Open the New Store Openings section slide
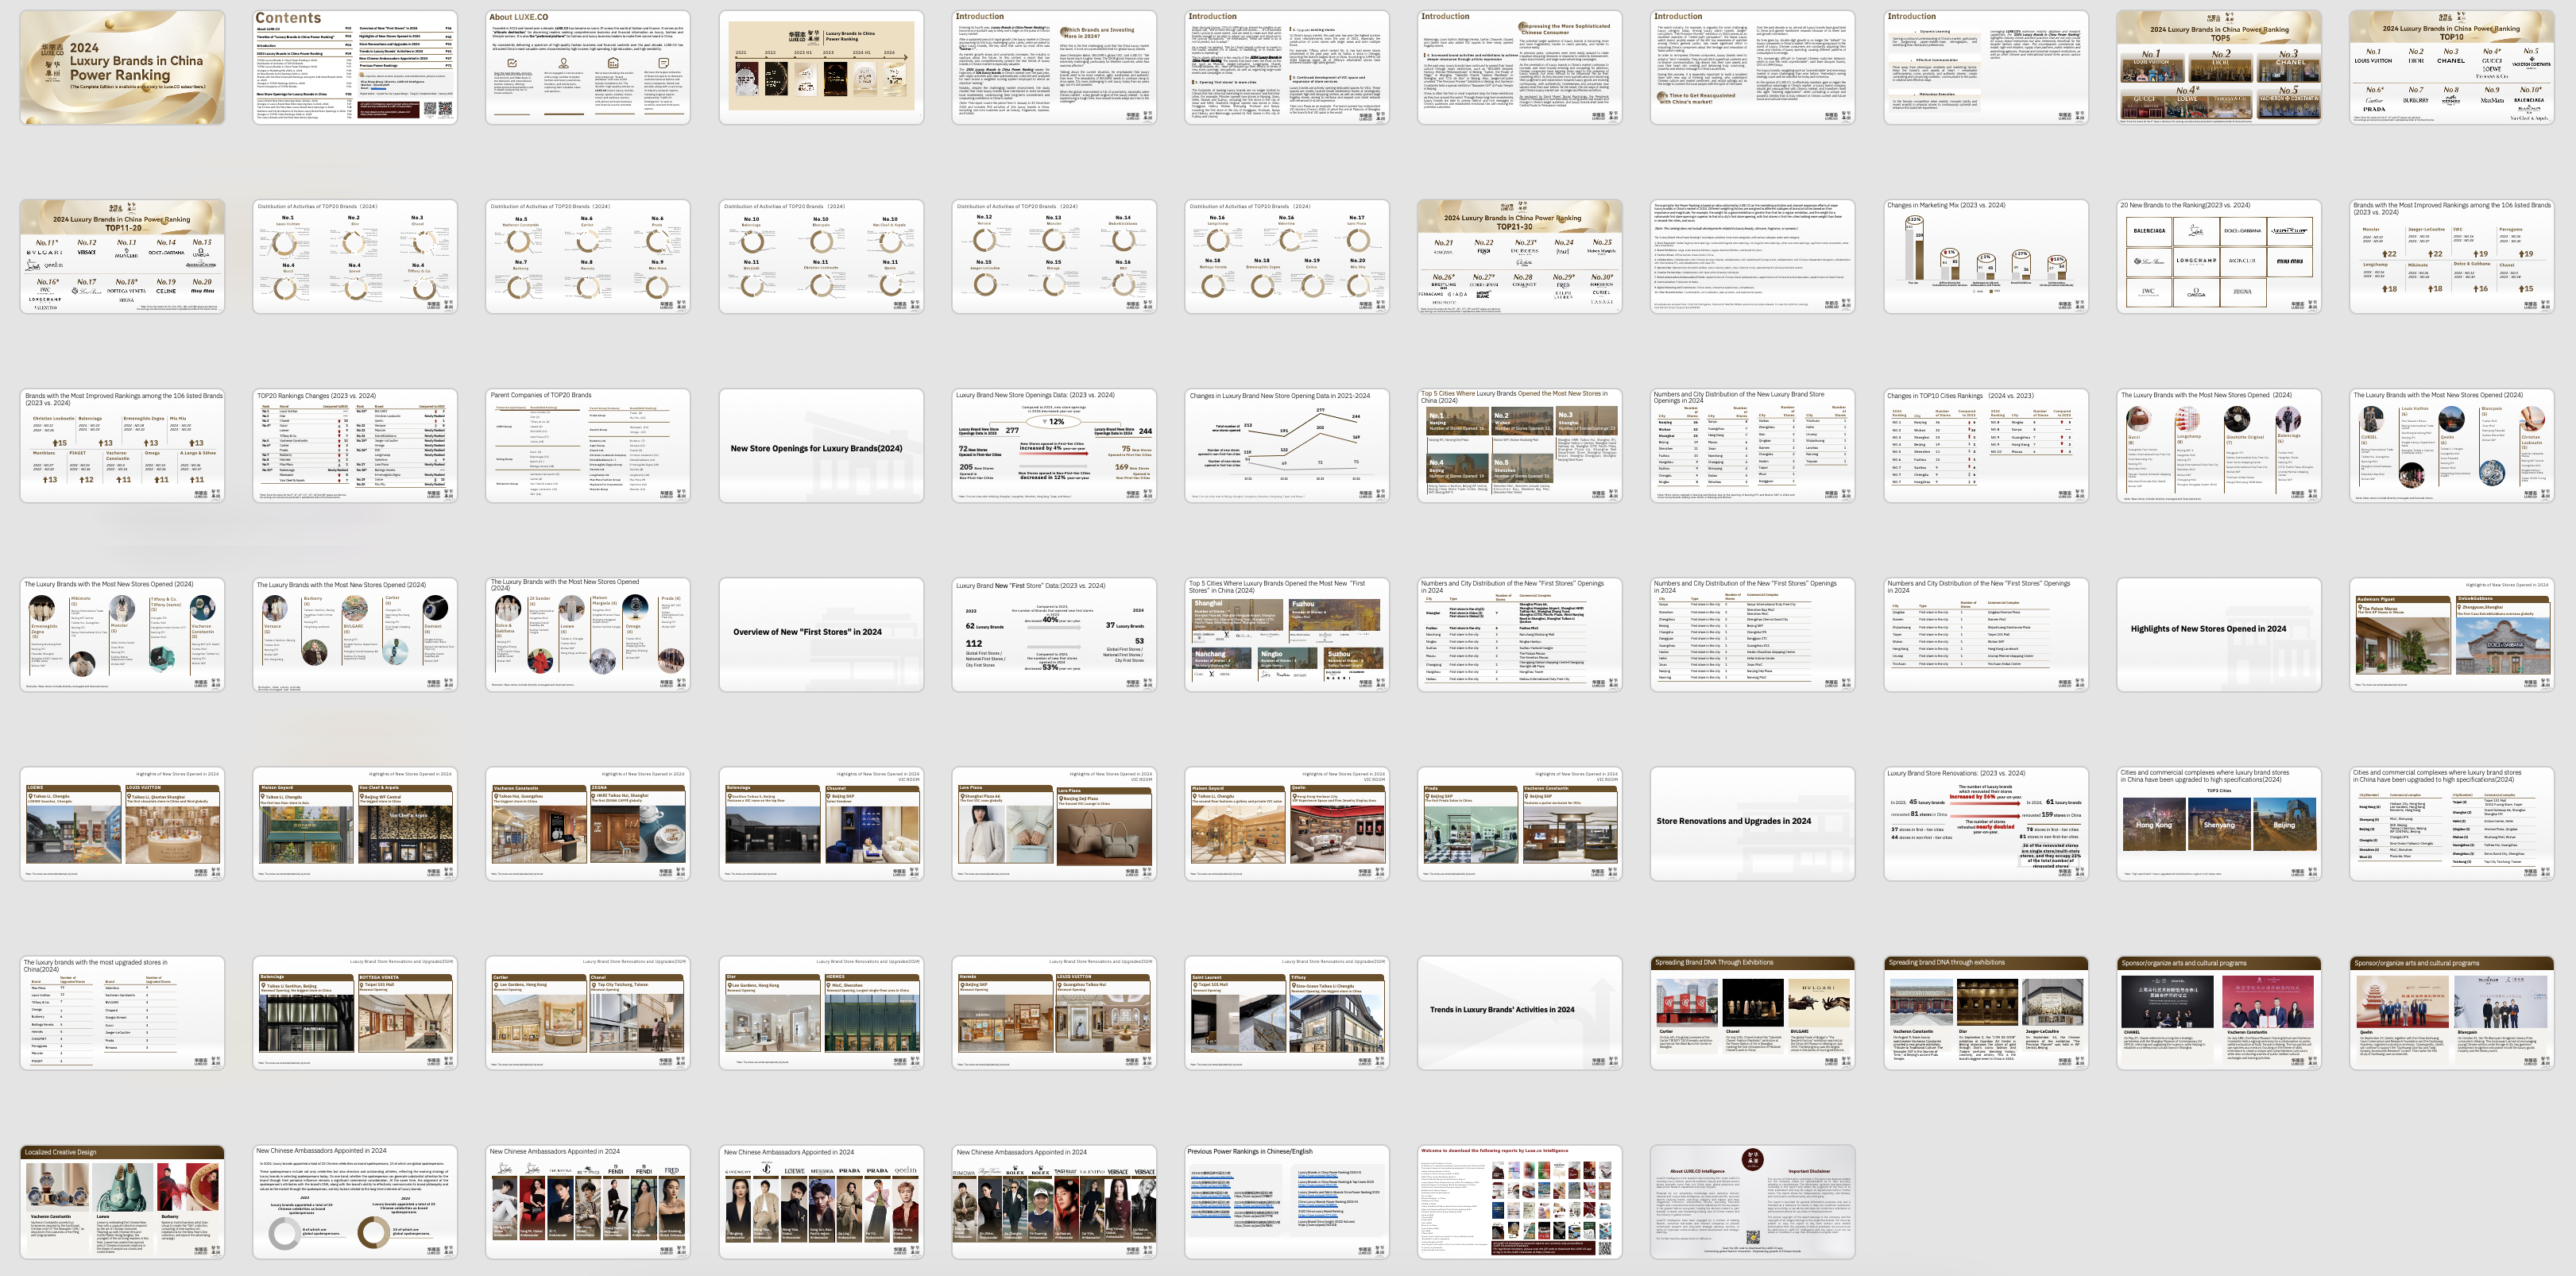Screen dimensions: 2576x1276 click(821, 446)
